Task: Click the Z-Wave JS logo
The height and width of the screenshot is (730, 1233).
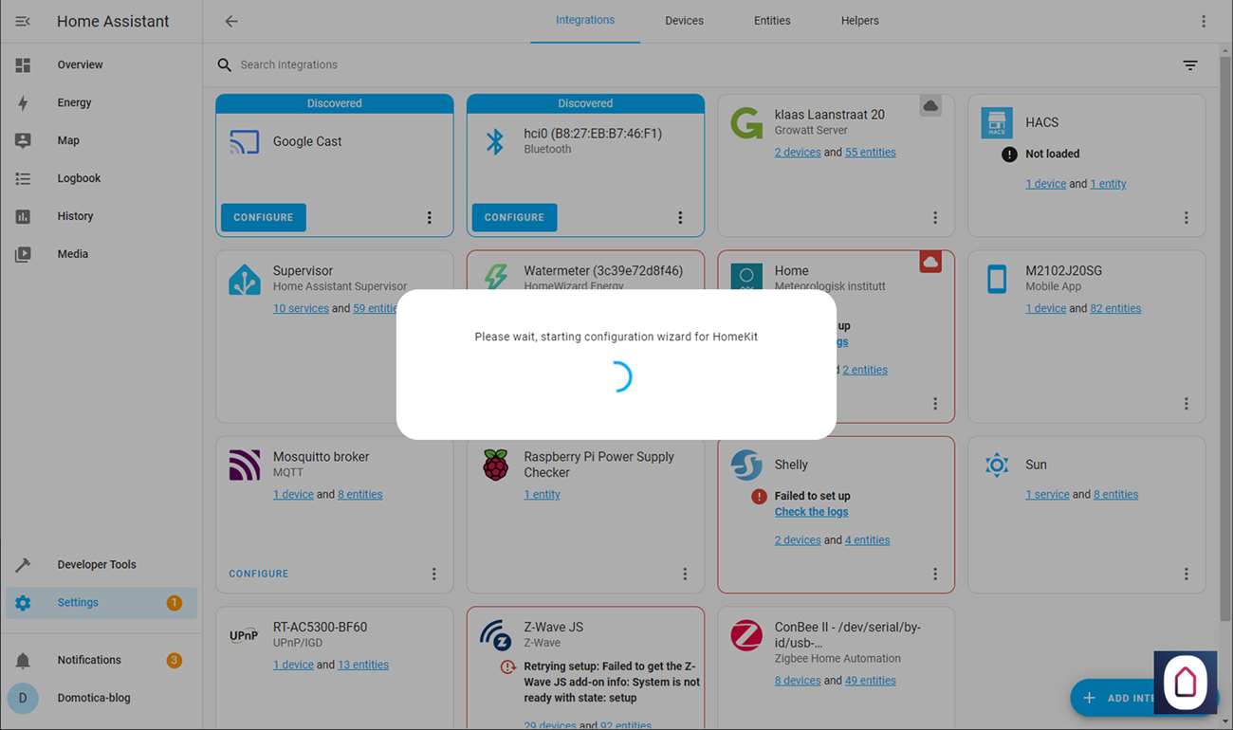Action: [x=495, y=635]
